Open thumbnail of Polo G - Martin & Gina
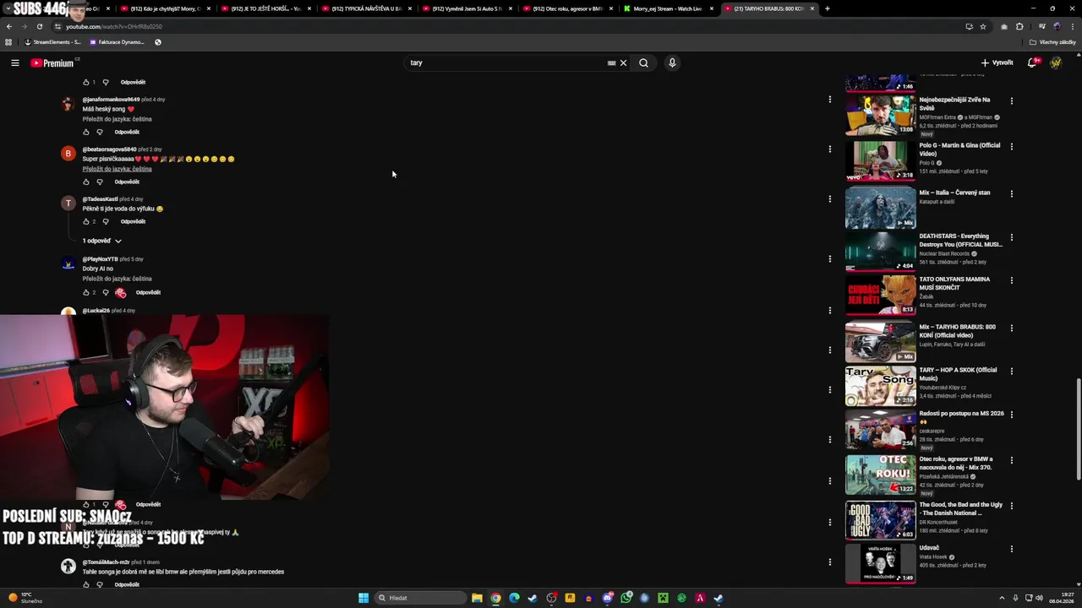This screenshot has height=608, width=1082. [x=880, y=160]
